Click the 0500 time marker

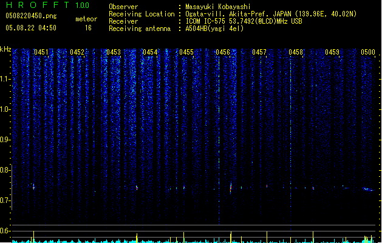tap(368, 52)
